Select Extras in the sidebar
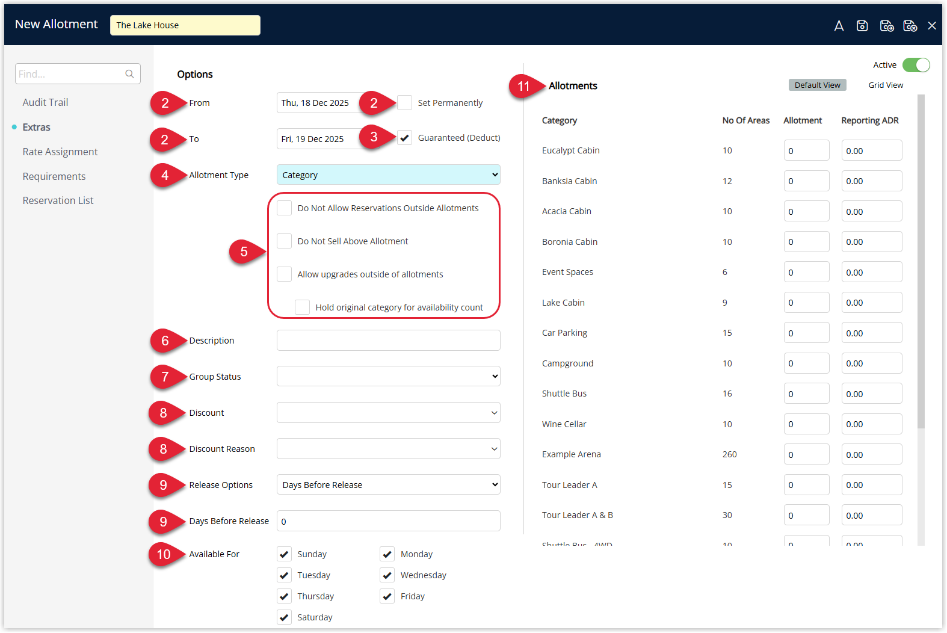947x633 pixels. [x=37, y=127]
